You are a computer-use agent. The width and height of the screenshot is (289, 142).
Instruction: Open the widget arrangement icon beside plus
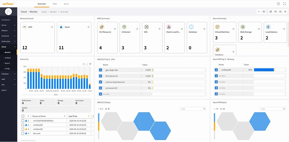[x=264, y=11]
